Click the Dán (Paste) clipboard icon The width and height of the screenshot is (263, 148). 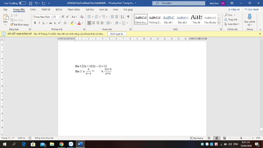6,17
